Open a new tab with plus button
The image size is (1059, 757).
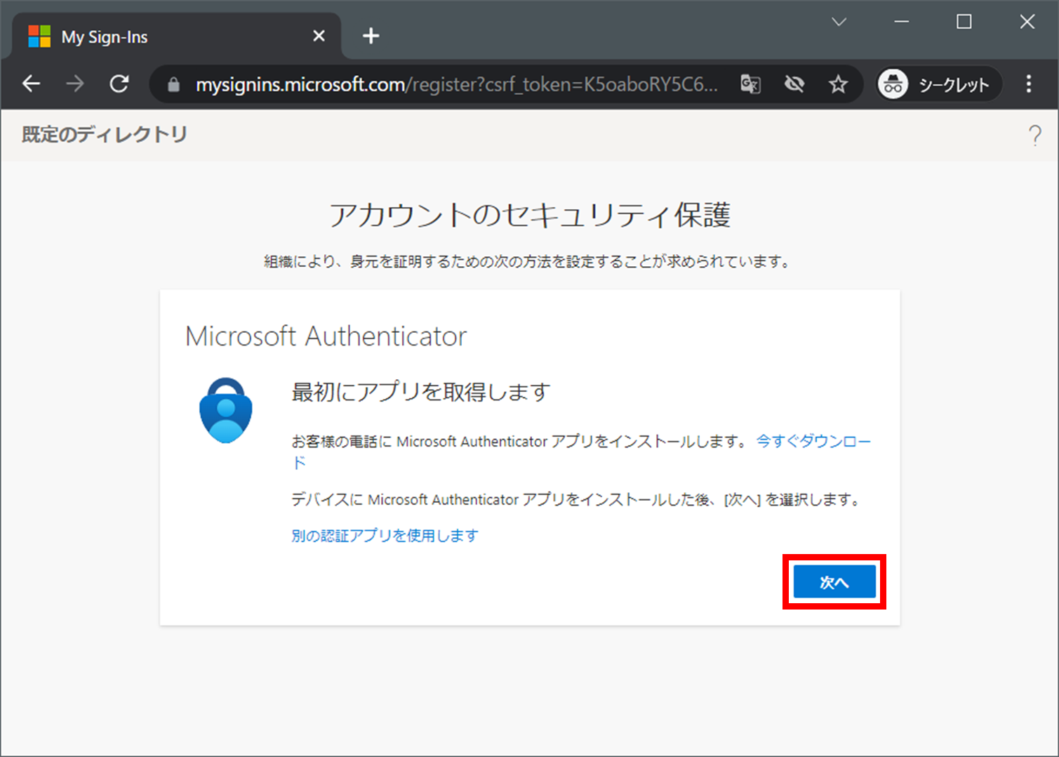(371, 36)
